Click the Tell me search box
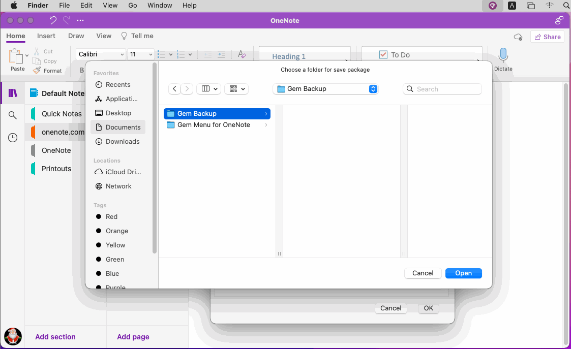The width and height of the screenshot is (571, 349). (x=137, y=36)
